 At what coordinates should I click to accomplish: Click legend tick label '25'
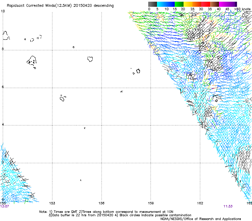(x=192, y=9)
